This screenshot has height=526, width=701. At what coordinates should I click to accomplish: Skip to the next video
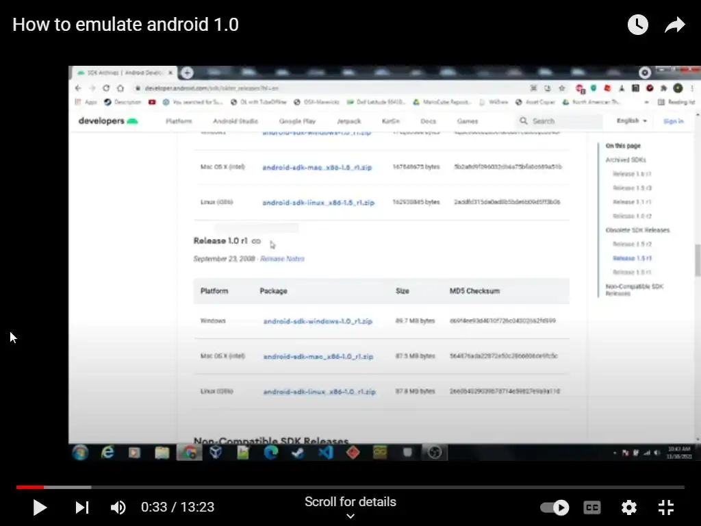[82, 508]
